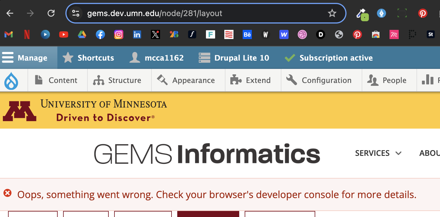Open the Structure admin menu

coord(118,80)
